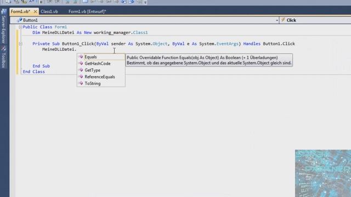
Task: Click the method icon beside ReferenceEquals
Action: click(x=81, y=77)
